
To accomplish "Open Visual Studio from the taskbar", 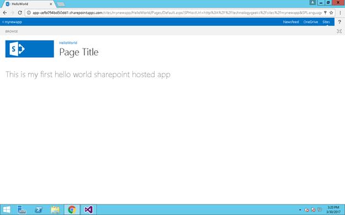I will (x=88, y=209).
